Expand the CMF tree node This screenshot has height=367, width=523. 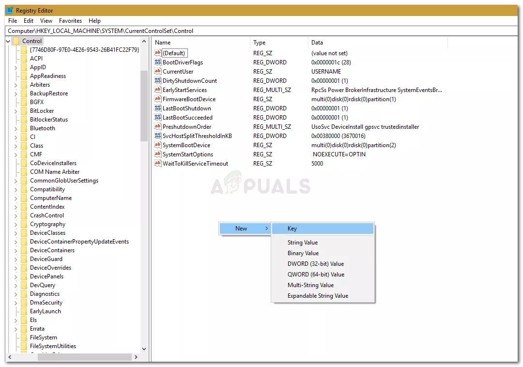15,154
